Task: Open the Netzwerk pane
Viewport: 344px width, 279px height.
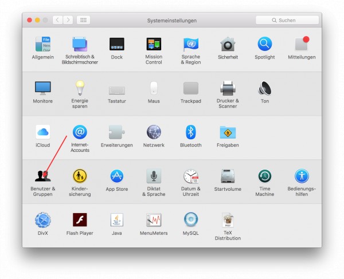Action: tap(154, 132)
